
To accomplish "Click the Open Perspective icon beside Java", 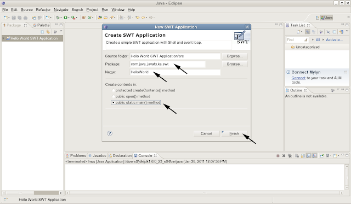I will [x=317, y=18].
